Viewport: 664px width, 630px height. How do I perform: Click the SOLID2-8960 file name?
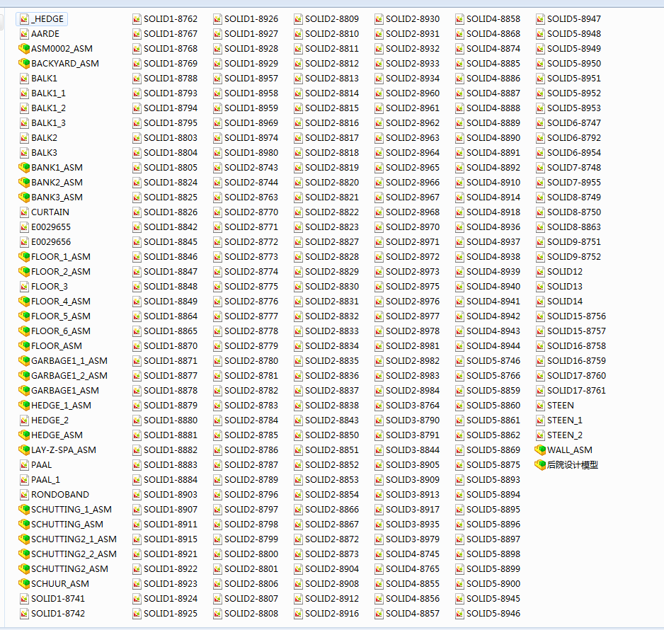tap(413, 93)
